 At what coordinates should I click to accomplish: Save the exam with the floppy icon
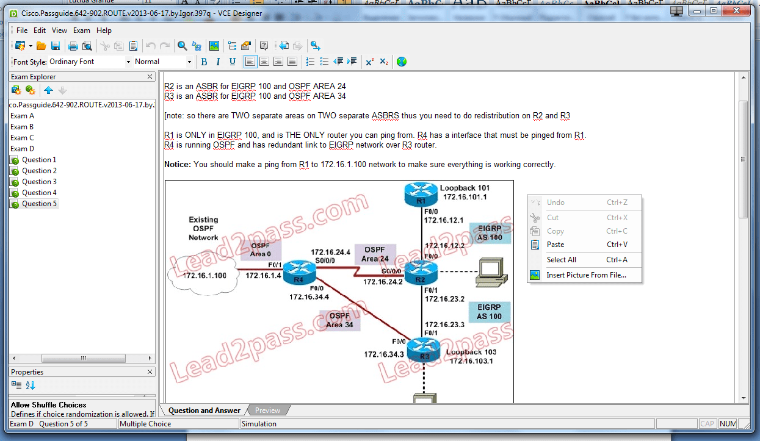[56, 46]
